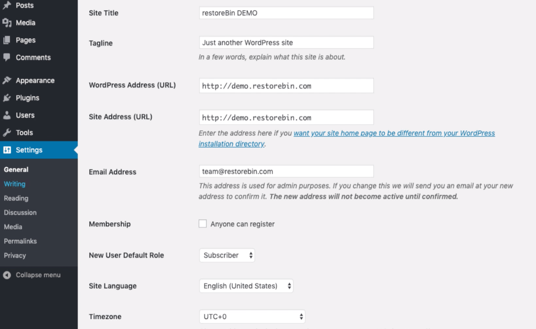
Task: Click the Pages icon in sidebar
Action: pyautogui.click(x=7, y=40)
